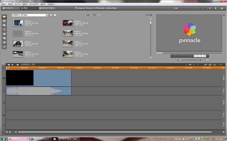The image size is (227, 141).
Task: Switch to the step 2 Edit tab
Action: pyautogui.click(x=29, y=8)
